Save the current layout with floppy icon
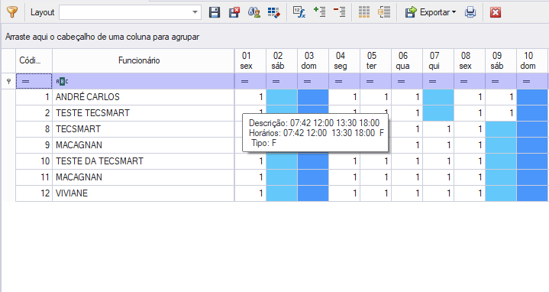Image resolution: width=549 pixels, height=292 pixels. (215, 12)
